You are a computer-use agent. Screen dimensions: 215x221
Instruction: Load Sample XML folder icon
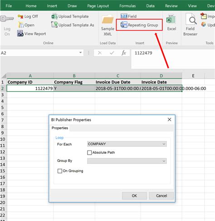point(107,20)
